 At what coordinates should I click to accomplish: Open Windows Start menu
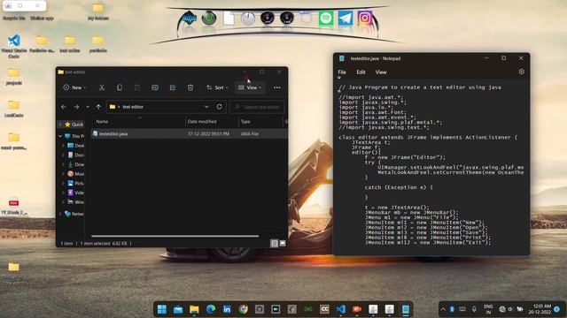[x=162, y=309]
